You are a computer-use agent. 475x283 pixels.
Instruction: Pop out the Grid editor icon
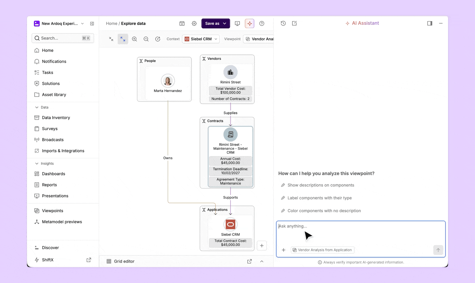pos(250,261)
